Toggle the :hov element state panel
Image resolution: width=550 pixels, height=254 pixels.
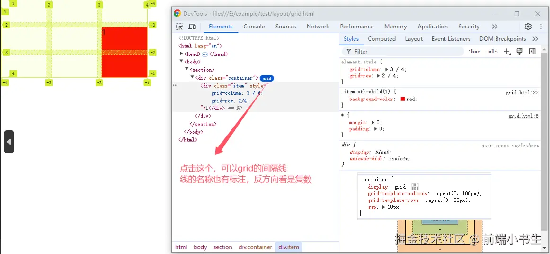(474, 51)
